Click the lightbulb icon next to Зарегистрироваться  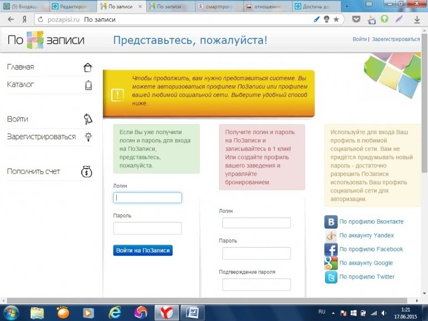[88, 137]
